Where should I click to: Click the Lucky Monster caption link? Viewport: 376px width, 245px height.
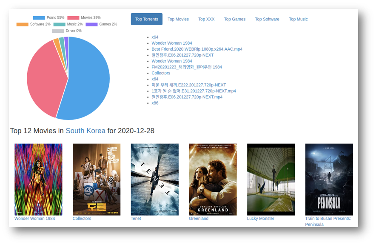(260, 219)
